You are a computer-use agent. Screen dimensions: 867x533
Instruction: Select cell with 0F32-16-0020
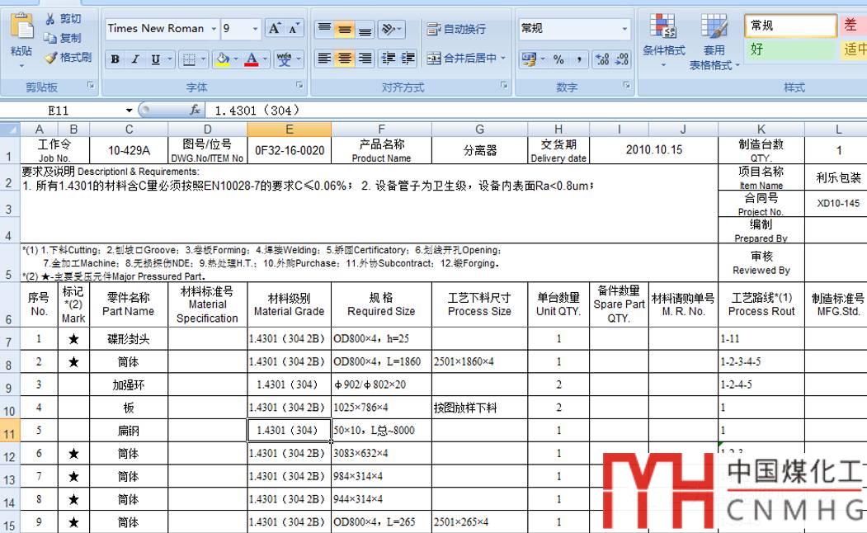tap(290, 150)
